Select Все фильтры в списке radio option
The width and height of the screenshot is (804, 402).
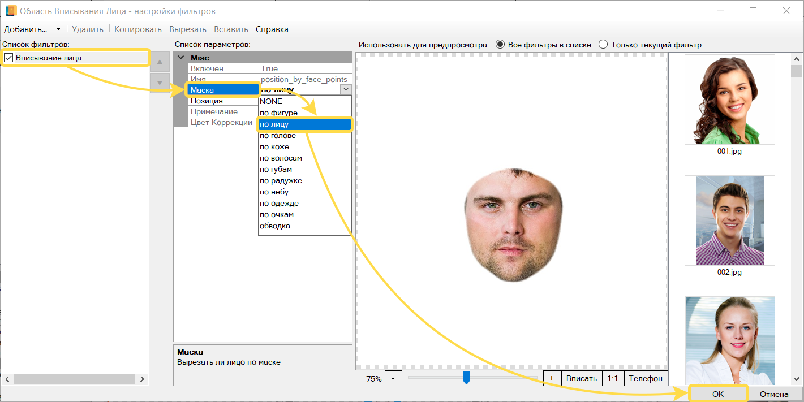point(500,45)
